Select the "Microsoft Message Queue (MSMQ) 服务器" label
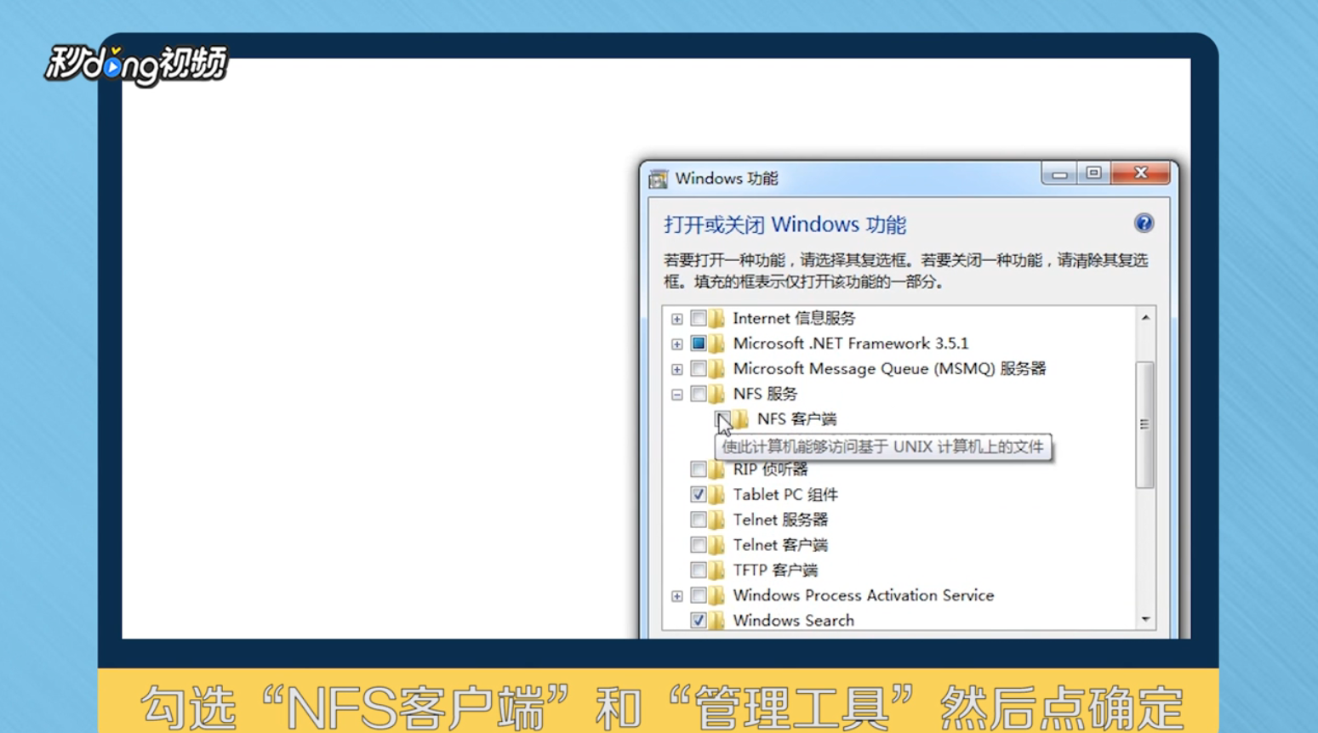Image resolution: width=1318 pixels, height=733 pixels. pos(889,368)
